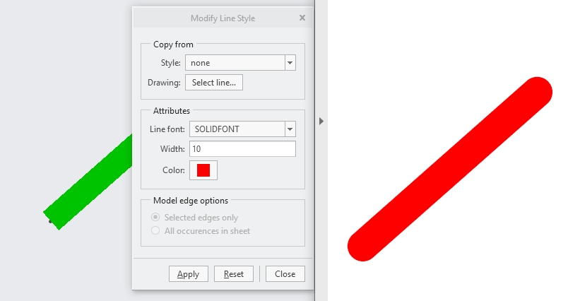Click the Model edge options group label
Image resolution: width=568 pixels, height=301 pixels.
[x=191, y=200]
